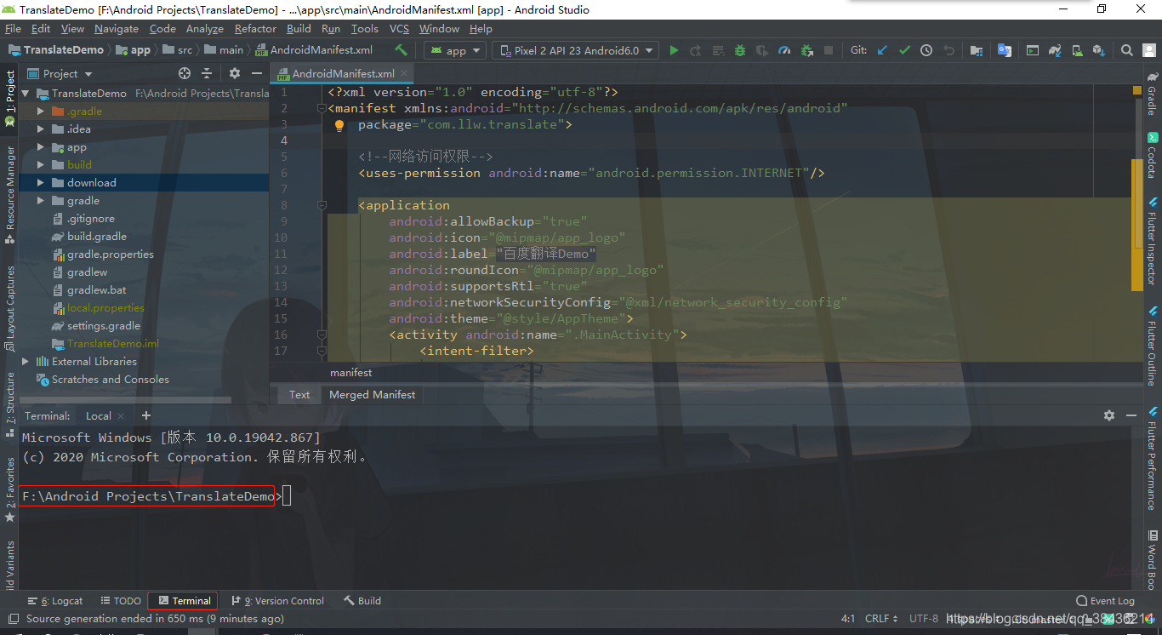
Task: Open the Build menu
Action: tap(299, 28)
